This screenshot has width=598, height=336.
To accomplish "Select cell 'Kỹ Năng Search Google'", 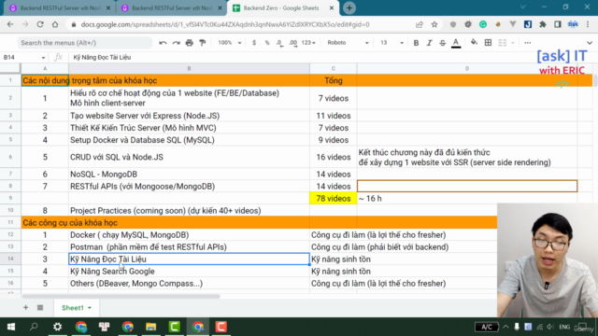I will (189, 272).
